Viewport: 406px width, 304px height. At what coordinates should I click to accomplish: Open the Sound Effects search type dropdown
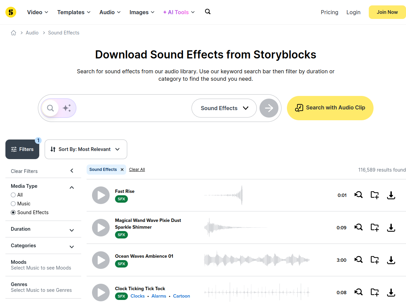pyautogui.click(x=224, y=108)
